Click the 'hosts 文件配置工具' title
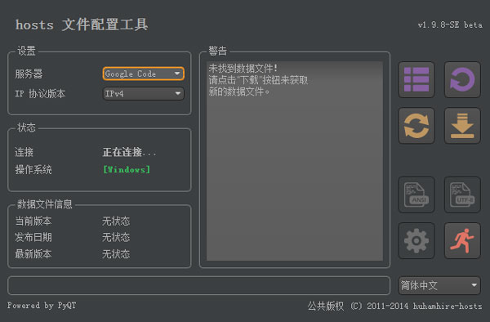The height and width of the screenshot is (322, 490). point(82,25)
